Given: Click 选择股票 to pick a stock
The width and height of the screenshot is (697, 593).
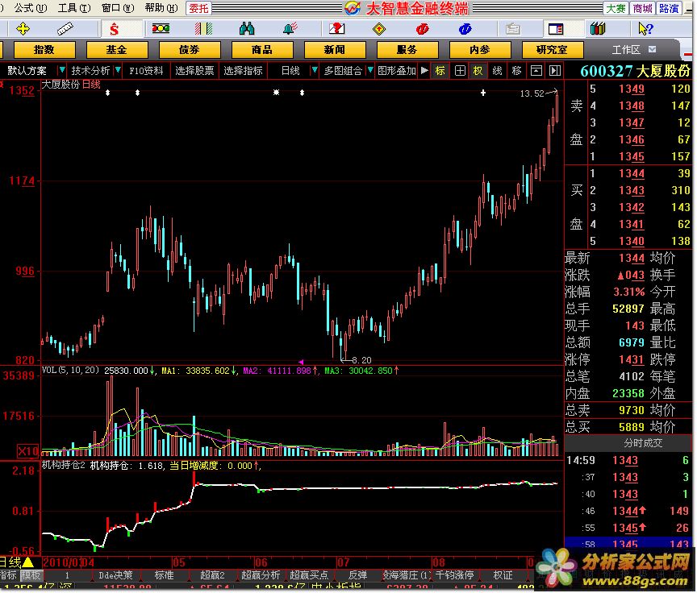Looking at the screenshot, I should [x=194, y=71].
